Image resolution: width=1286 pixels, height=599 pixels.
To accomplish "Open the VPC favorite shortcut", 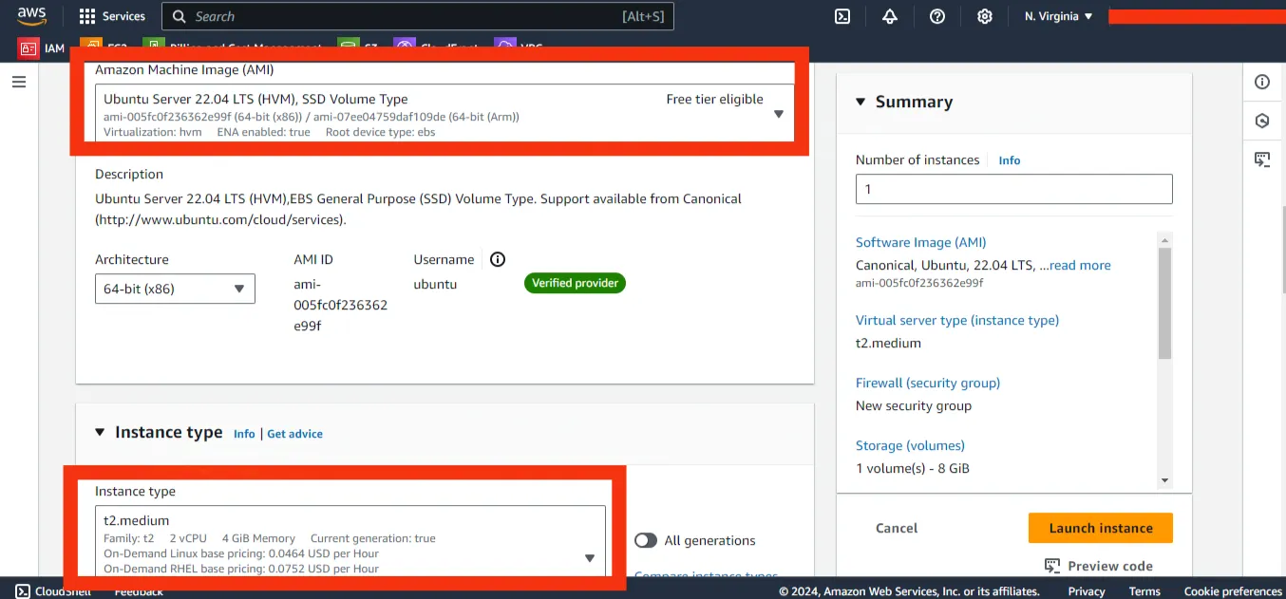I will pos(518,47).
